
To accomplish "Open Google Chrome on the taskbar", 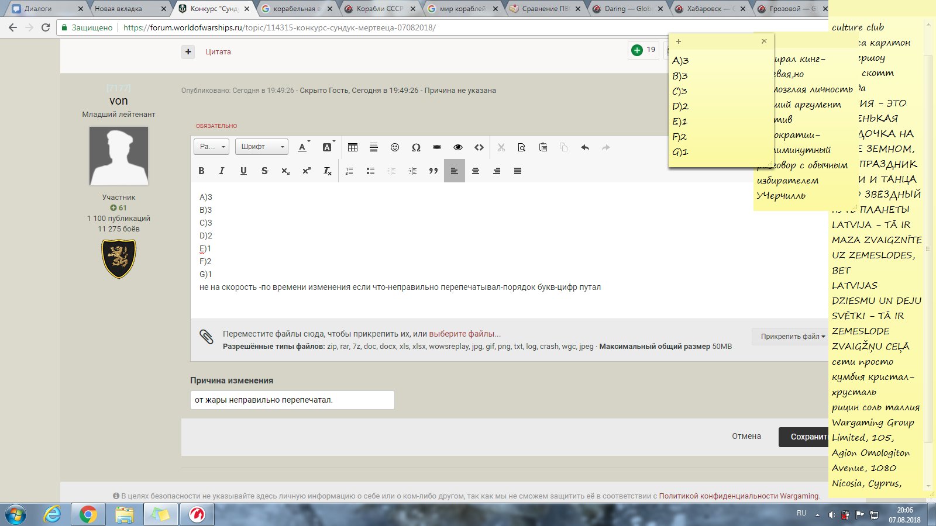I will pos(88,515).
